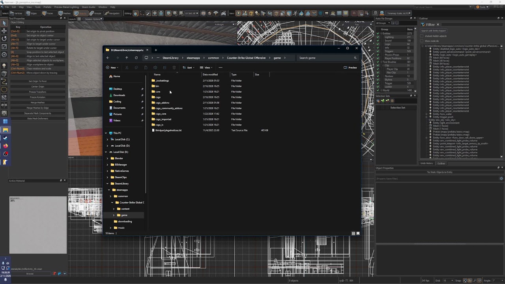505x284 pixels.
Task: Refresh the Explorer folder view
Action: point(136,58)
